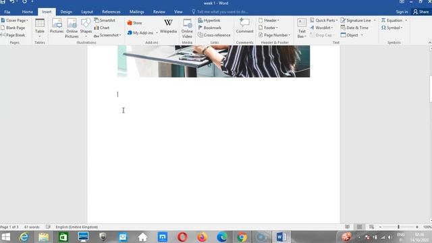The width and height of the screenshot is (432, 243).
Task: Open Opera browser from taskbar
Action: coord(182,237)
